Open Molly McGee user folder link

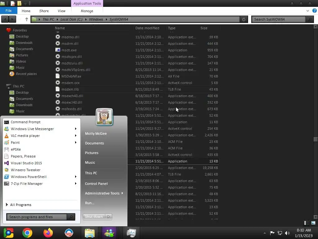(96, 134)
